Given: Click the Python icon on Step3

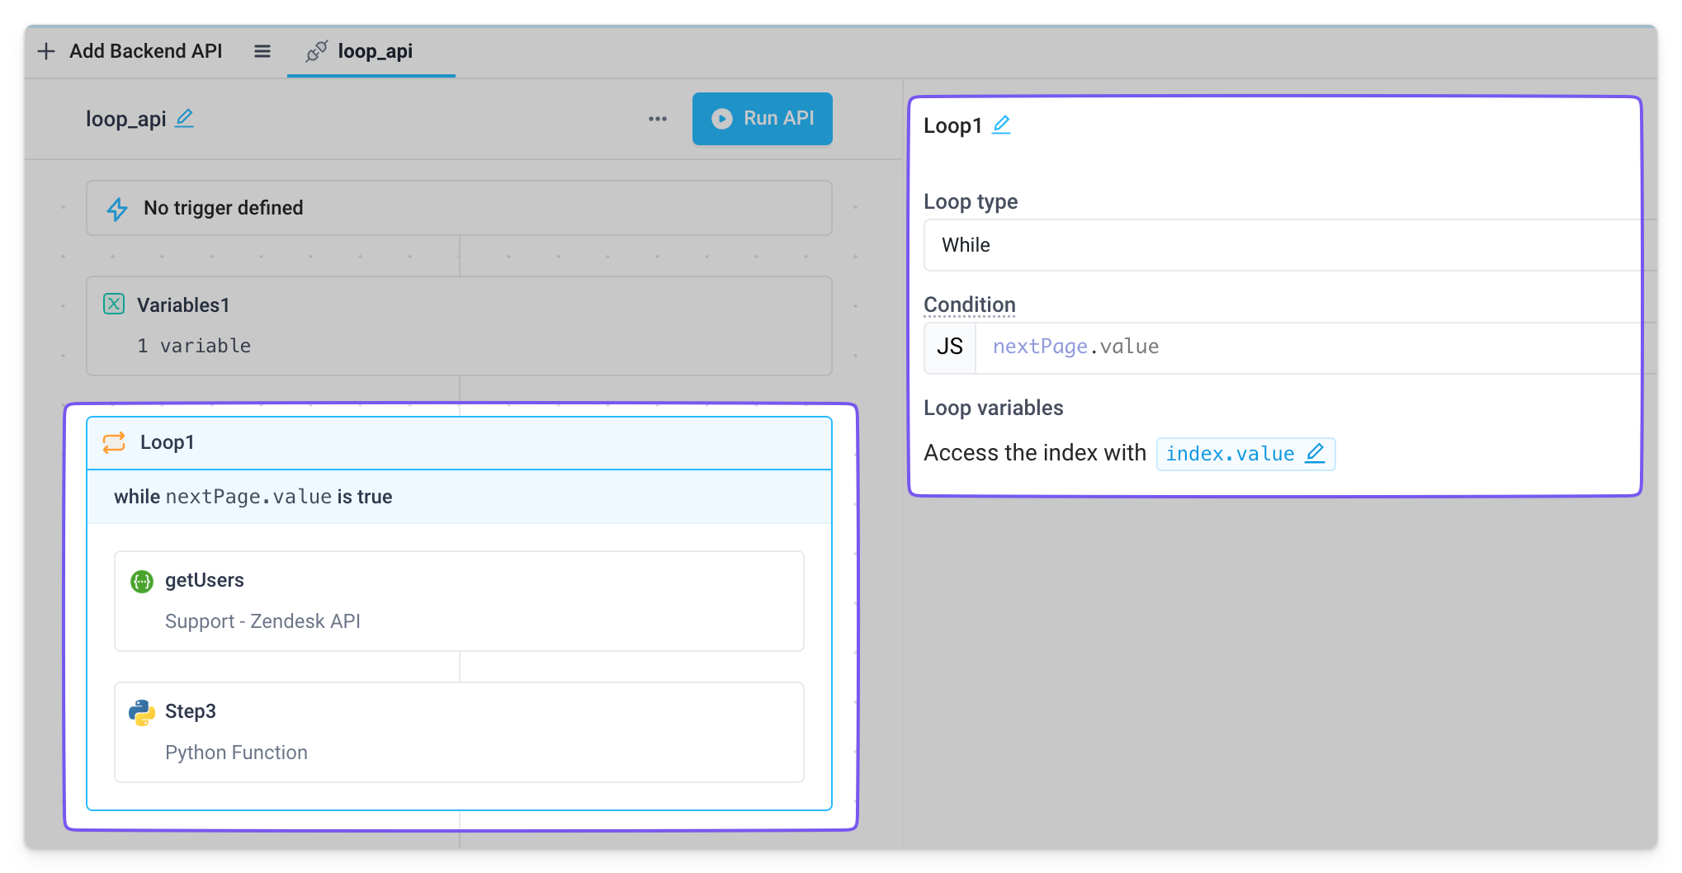Looking at the screenshot, I should (142, 713).
